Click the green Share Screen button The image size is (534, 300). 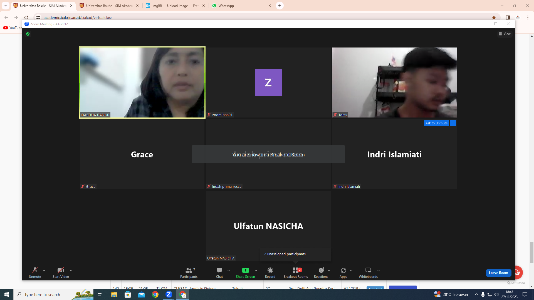245,272
